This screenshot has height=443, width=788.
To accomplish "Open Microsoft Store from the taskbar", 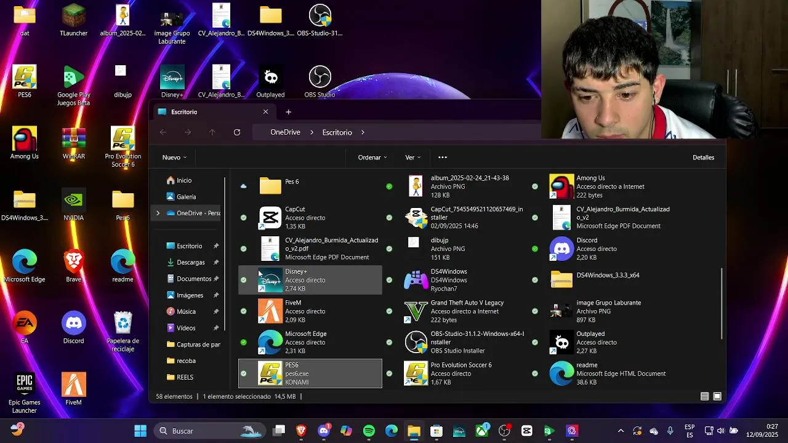I will pyautogui.click(x=436, y=431).
